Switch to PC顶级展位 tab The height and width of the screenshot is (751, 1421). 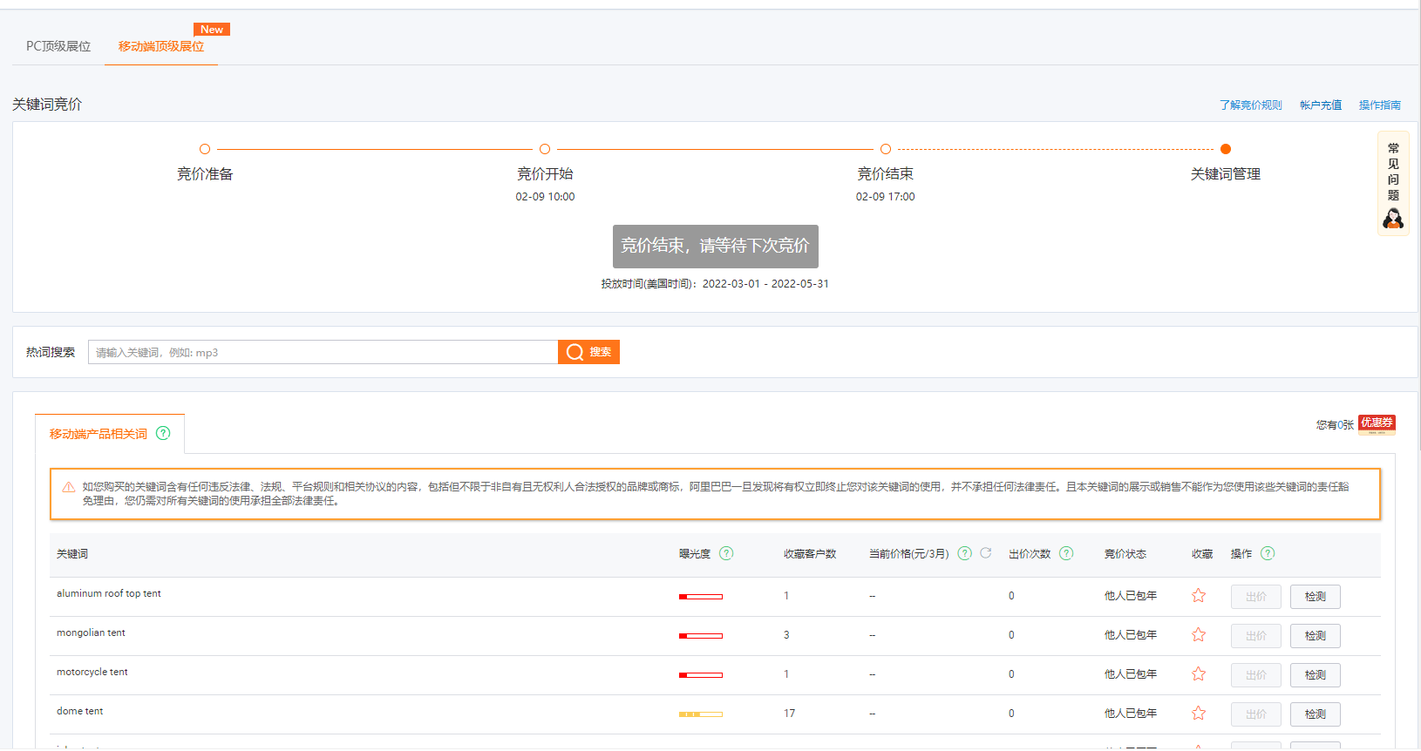tap(58, 46)
